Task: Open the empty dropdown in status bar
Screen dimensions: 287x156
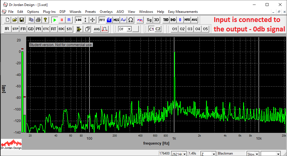Action: click(x=278, y=154)
